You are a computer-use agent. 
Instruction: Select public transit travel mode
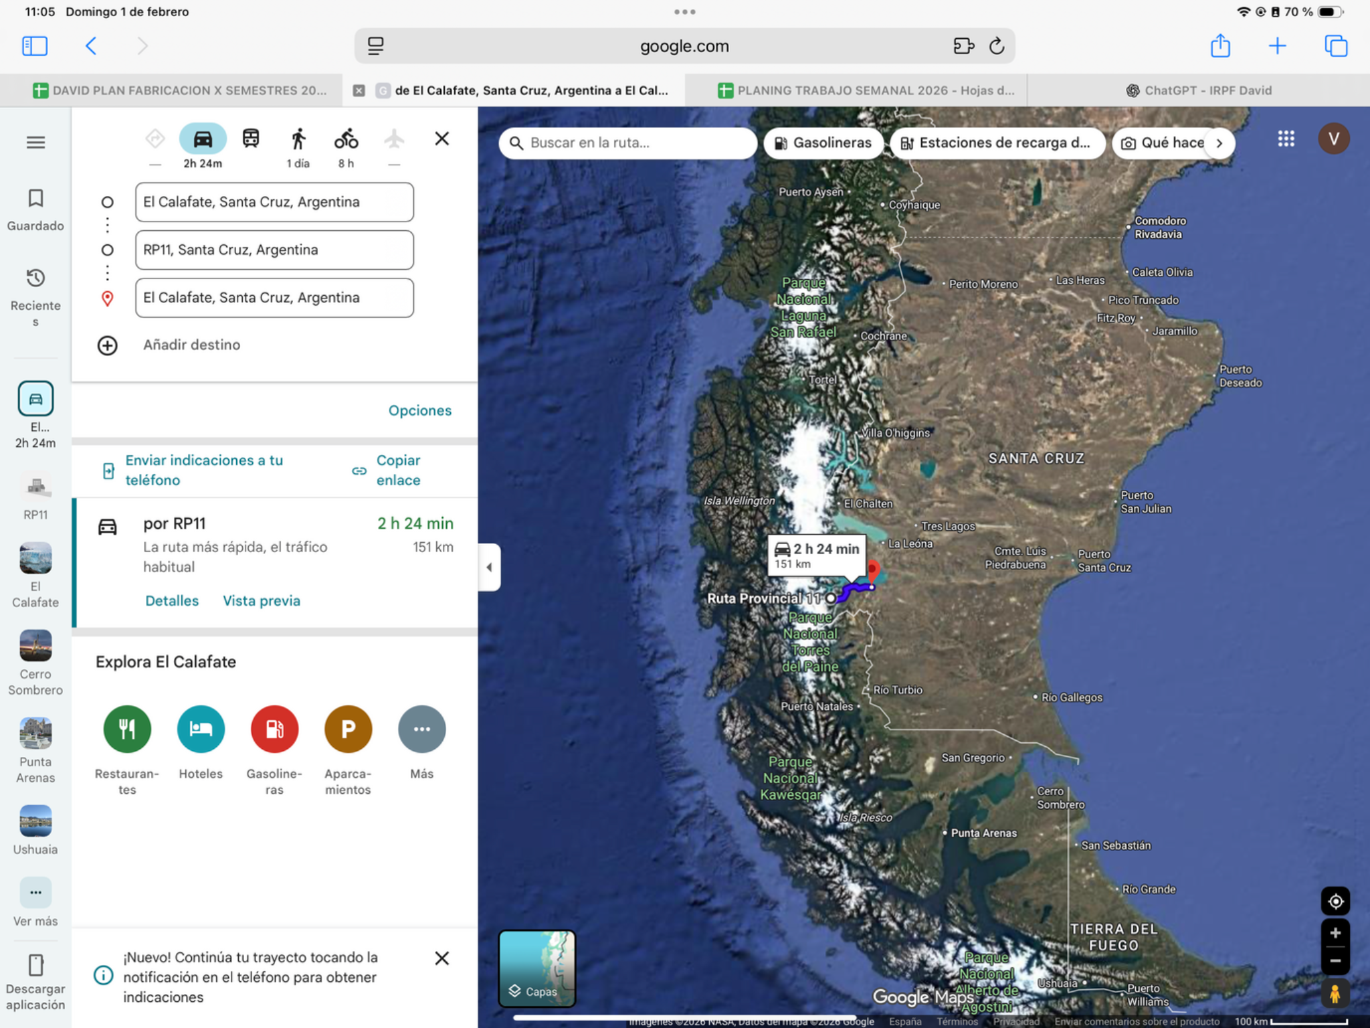251,139
